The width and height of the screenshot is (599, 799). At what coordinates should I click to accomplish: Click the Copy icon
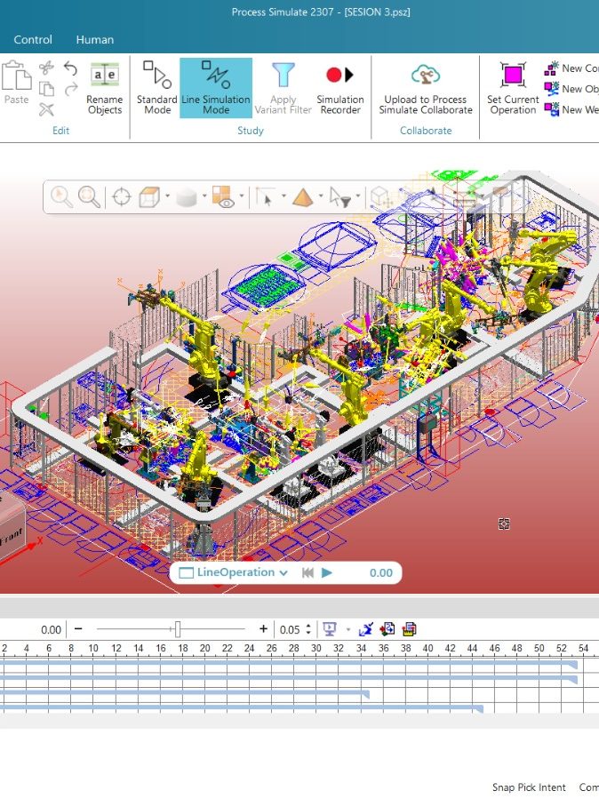[46, 89]
